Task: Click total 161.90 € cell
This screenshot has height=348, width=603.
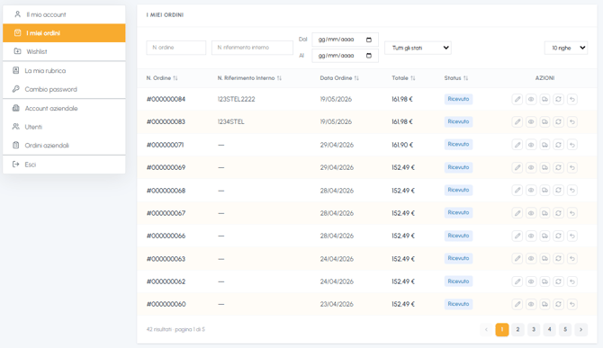Action: coord(402,145)
